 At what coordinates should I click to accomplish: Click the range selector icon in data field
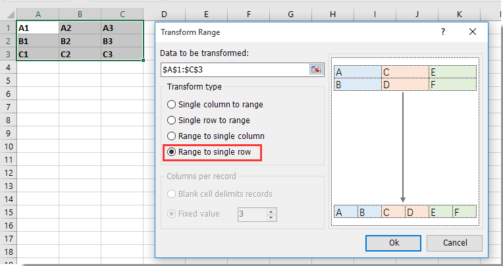point(317,69)
